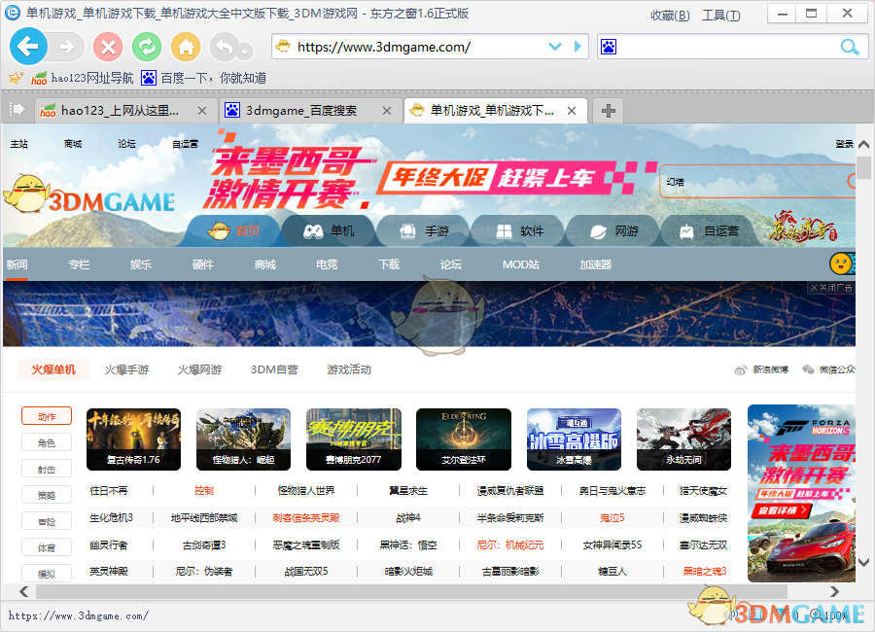The image size is (875, 632).
Task: Stop loading with the red X button
Action: pyautogui.click(x=108, y=47)
